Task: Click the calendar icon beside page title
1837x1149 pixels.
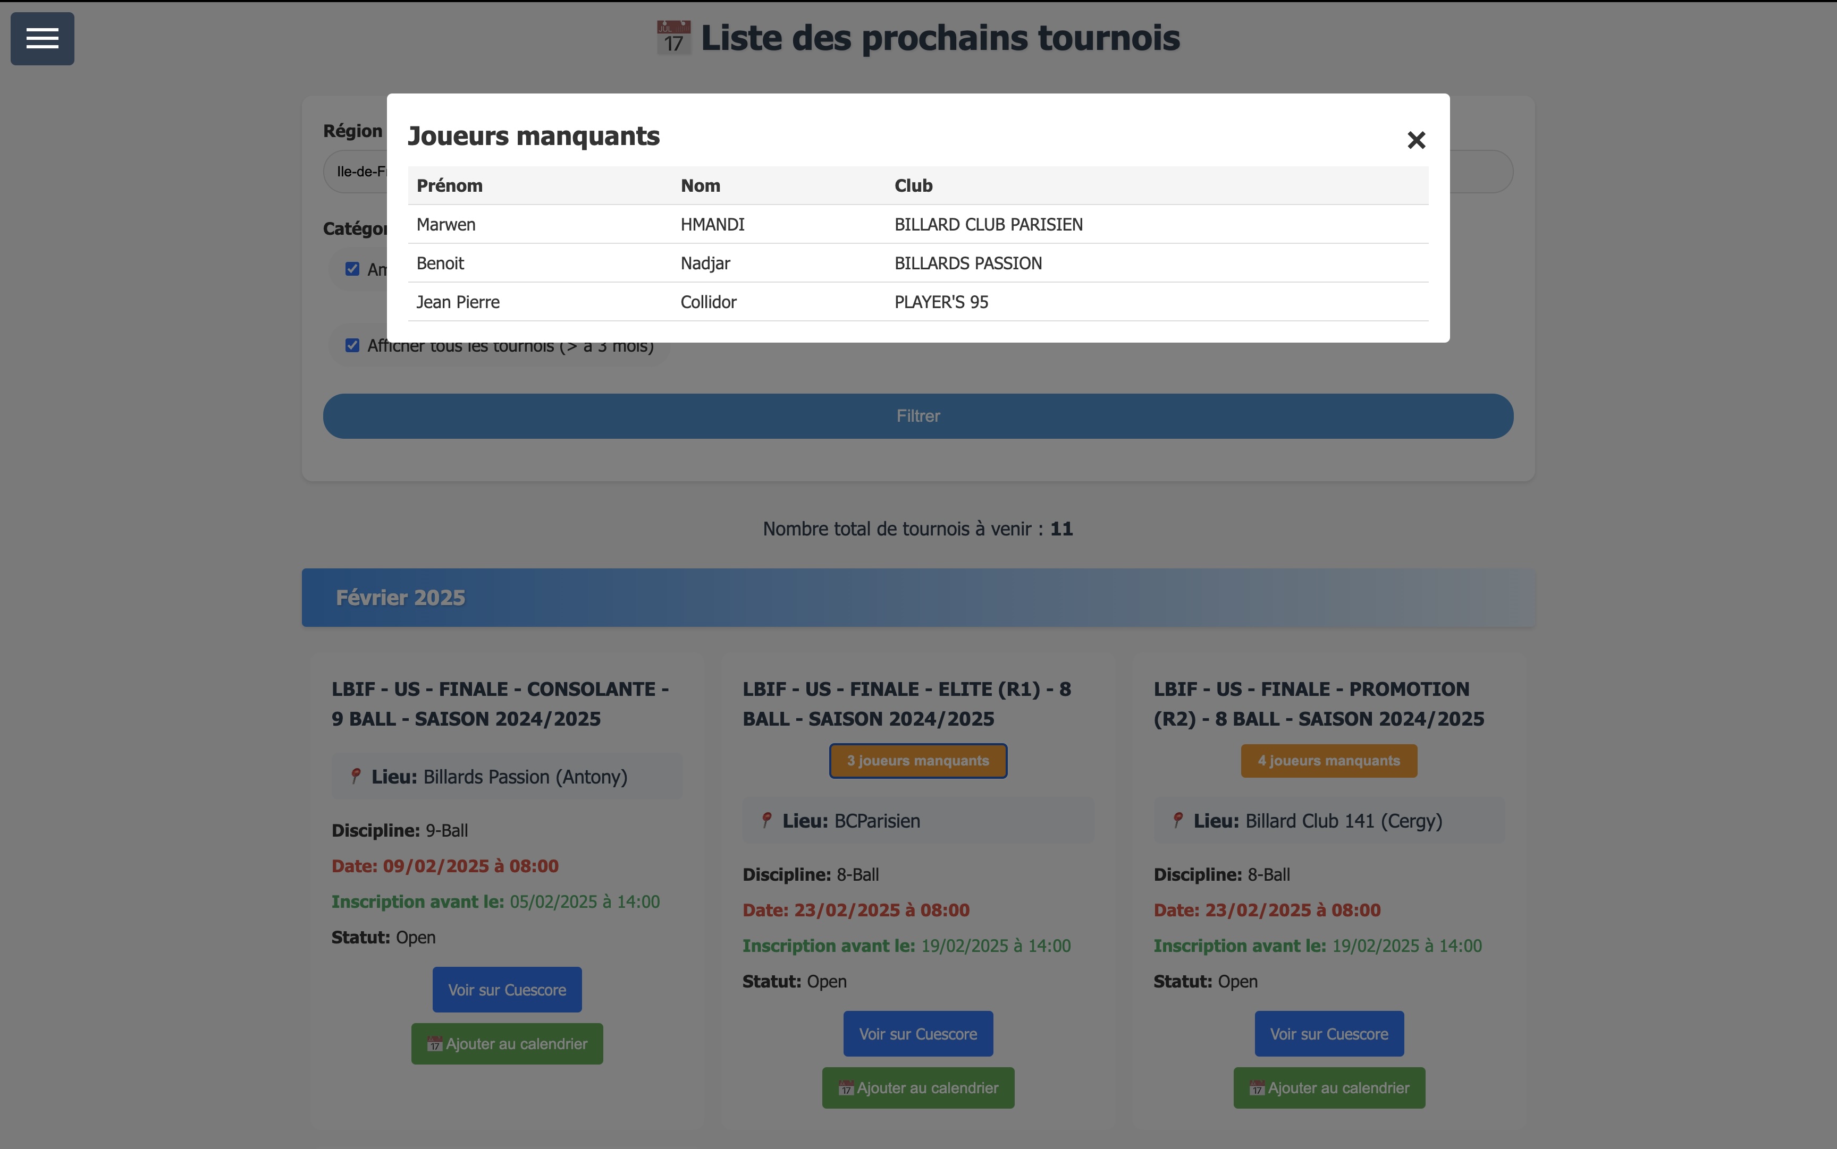Action: tap(673, 38)
